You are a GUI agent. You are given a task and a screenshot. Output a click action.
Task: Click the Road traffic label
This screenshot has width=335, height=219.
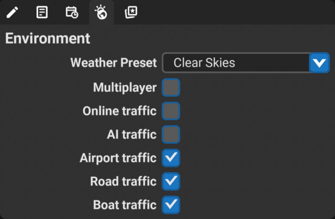(x=123, y=181)
